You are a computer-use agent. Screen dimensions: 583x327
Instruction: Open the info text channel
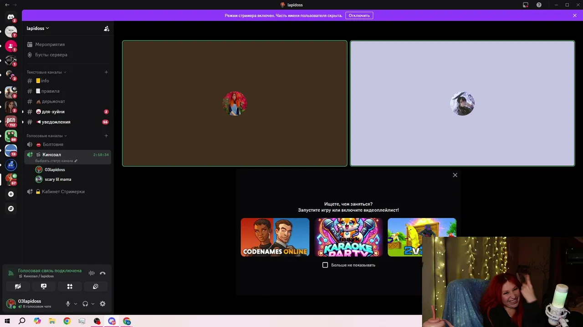pyautogui.click(x=67, y=81)
